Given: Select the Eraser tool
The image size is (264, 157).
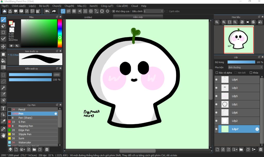Looking at the screenshot, I should click(x=3, y=26).
